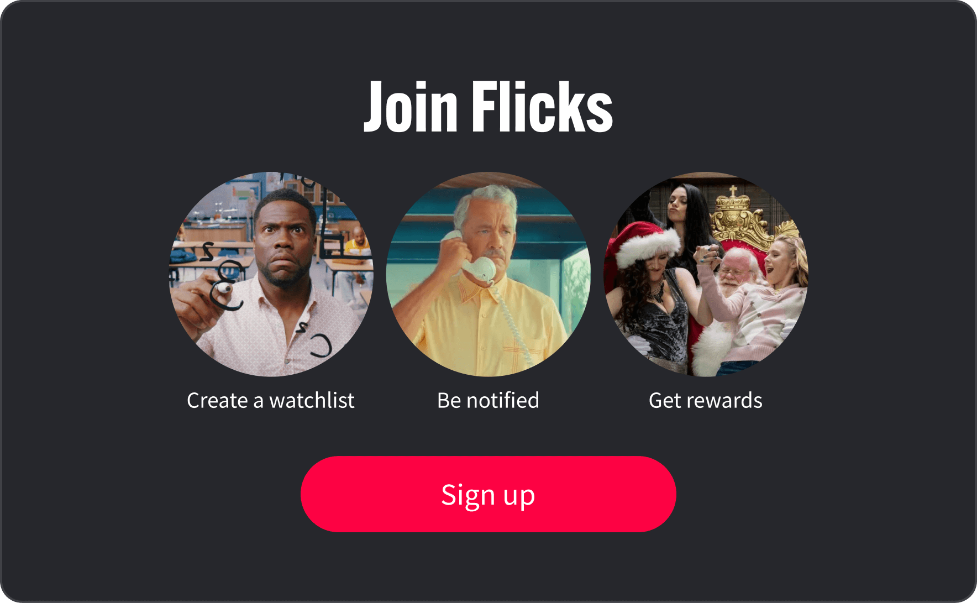The height and width of the screenshot is (603, 977).
Task: Click the Create a watchlist caption
Action: (x=271, y=400)
